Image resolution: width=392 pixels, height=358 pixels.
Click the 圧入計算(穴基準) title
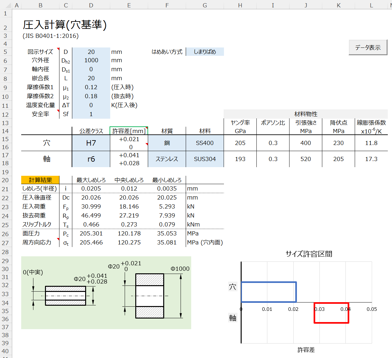(x=65, y=25)
